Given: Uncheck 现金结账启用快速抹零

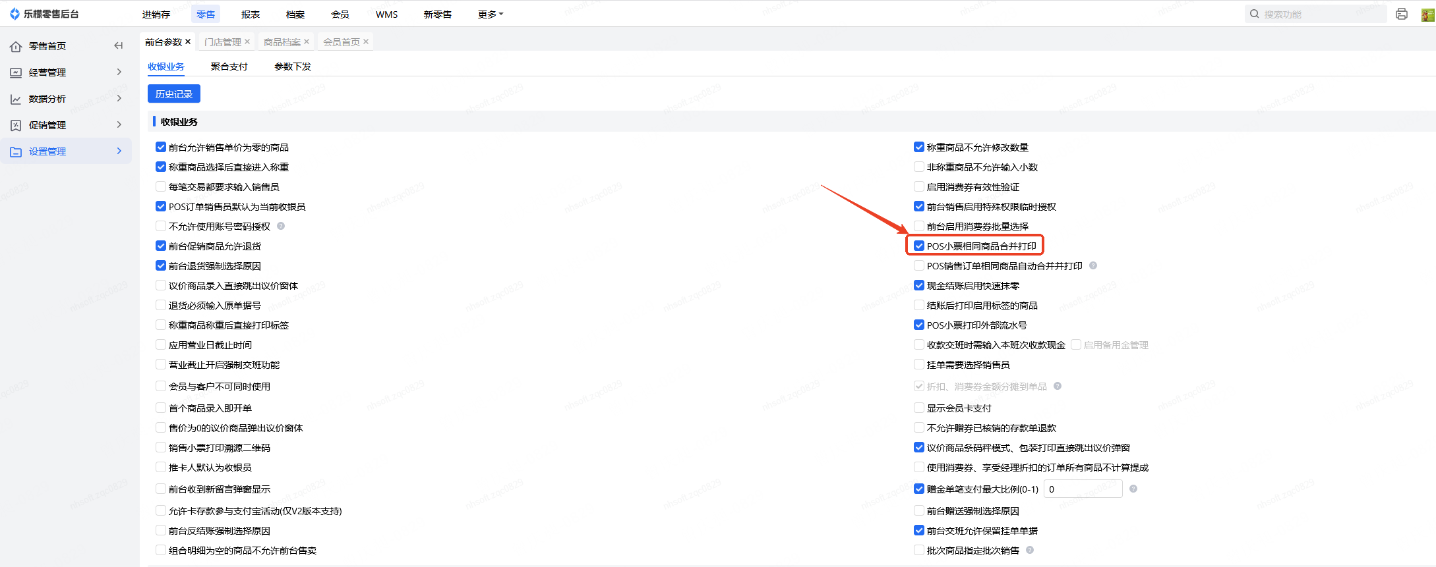Looking at the screenshot, I should (919, 285).
